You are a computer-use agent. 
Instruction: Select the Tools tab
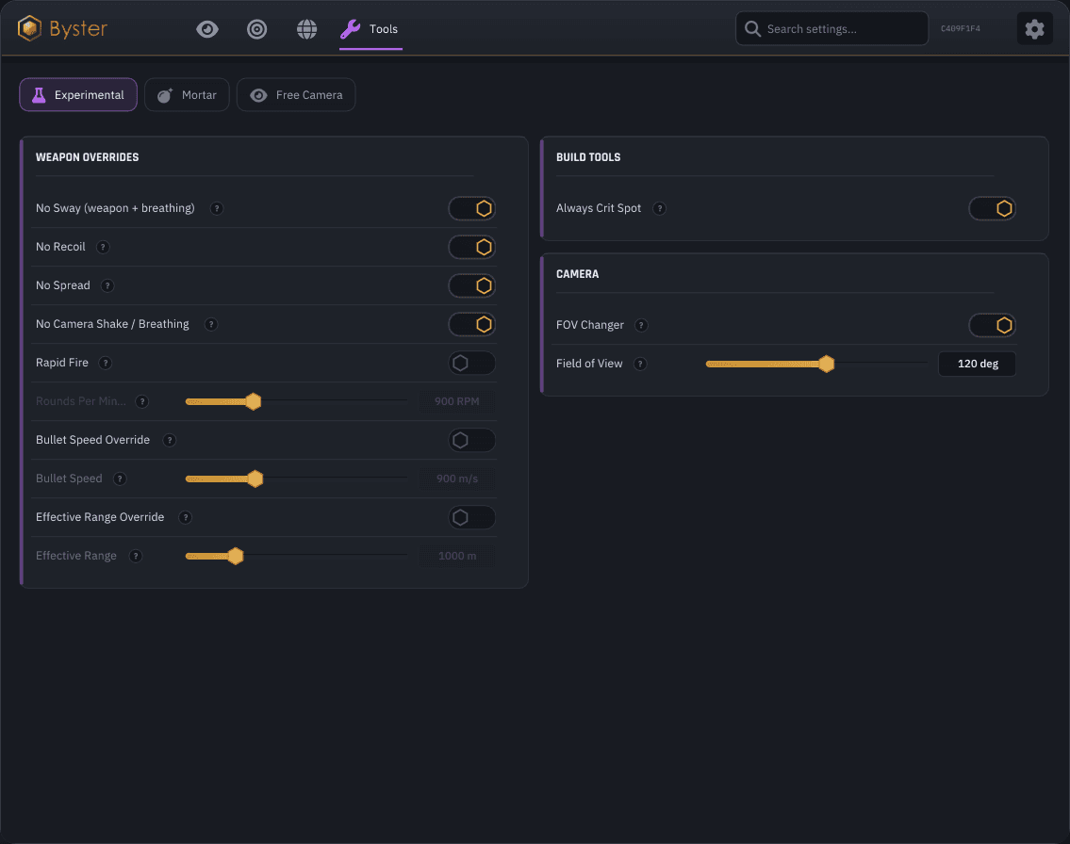tap(370, 29)
